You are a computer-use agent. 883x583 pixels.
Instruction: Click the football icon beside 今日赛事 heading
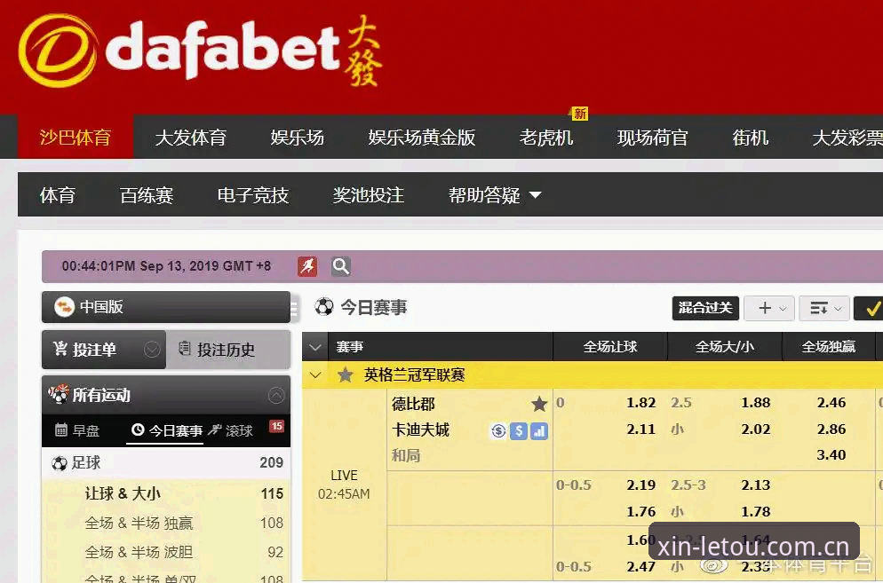(x=324, y=307)
